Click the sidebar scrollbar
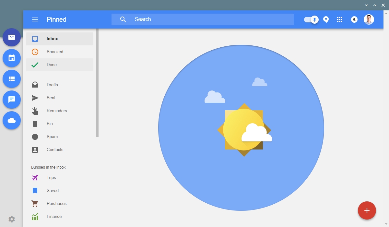This screenshot has height=227, width=389. 97,83
